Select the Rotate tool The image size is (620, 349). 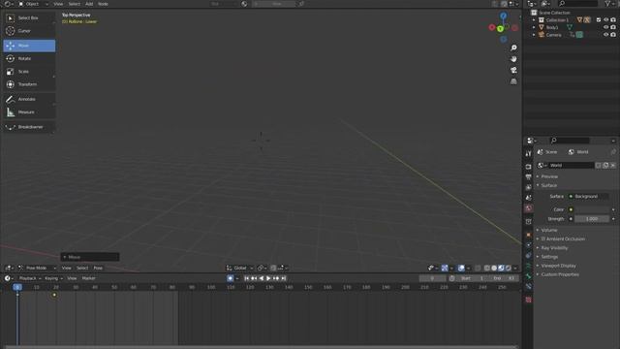pos(29,58)
